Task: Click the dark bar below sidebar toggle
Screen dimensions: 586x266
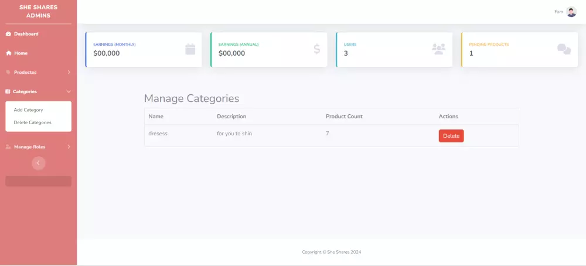Action: click(x=39, y=181)
